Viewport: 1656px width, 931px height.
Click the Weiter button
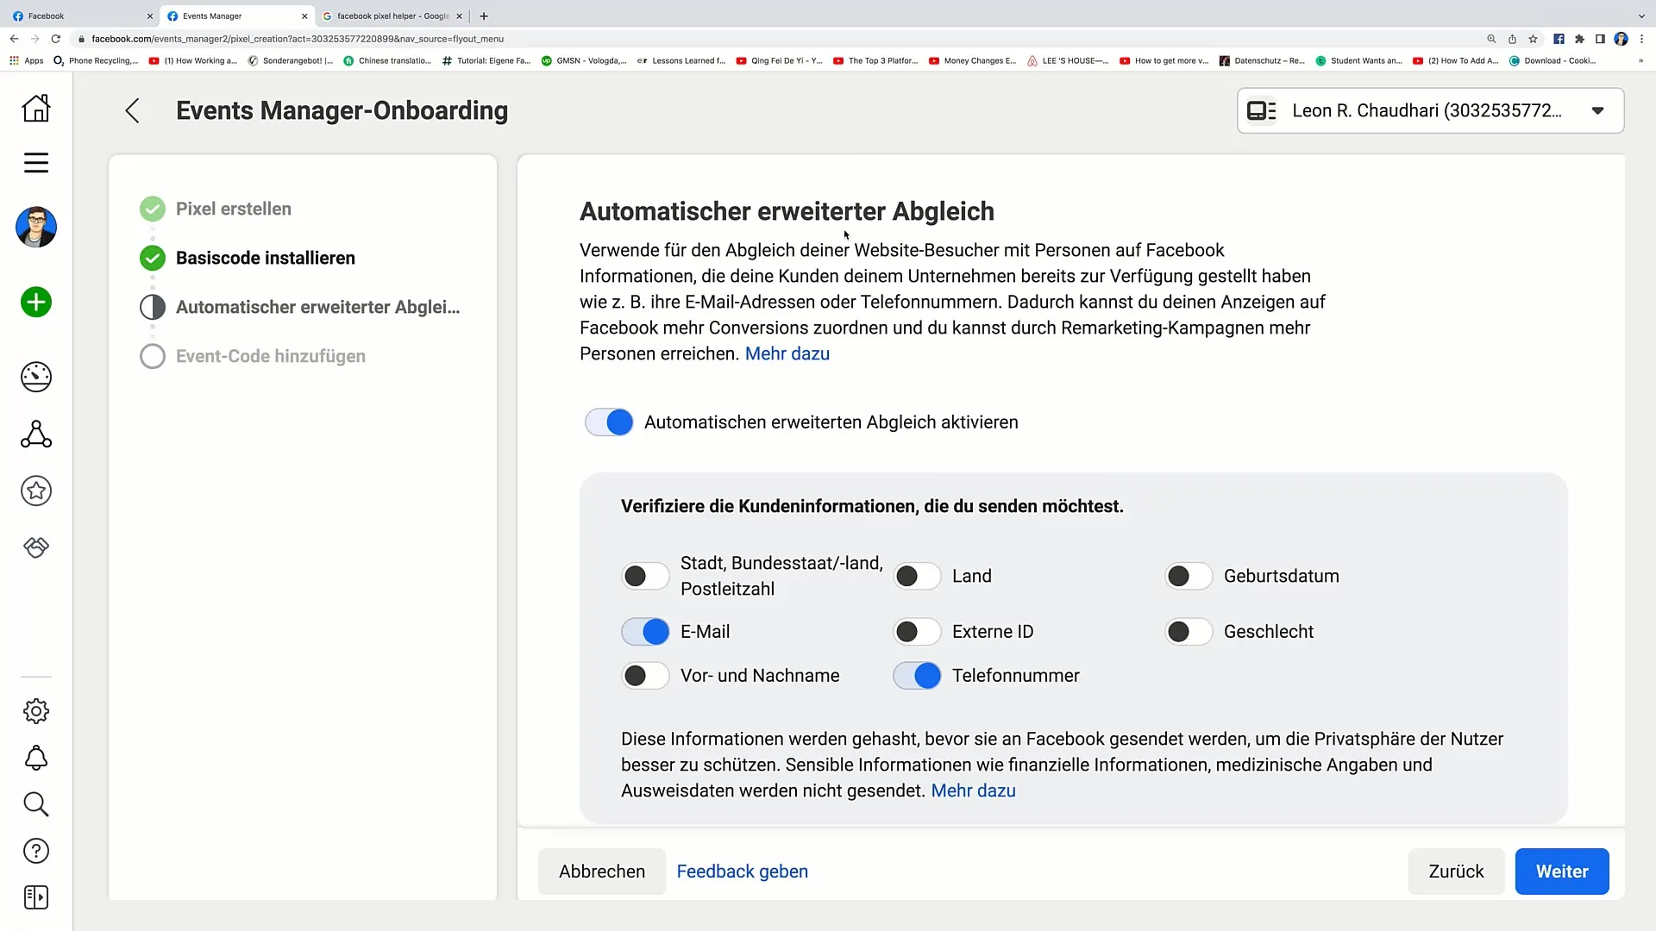point(1562,872)
